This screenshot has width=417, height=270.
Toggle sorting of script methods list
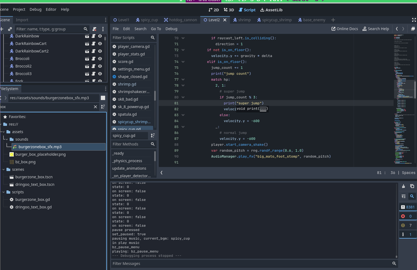[153, 136]
